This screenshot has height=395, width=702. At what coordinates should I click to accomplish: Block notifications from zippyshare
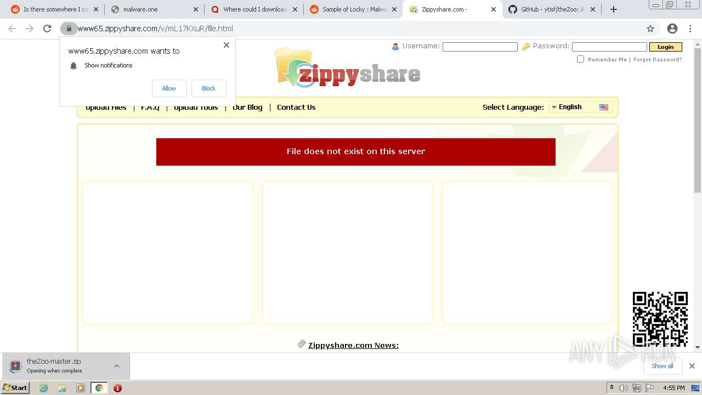point(208,88)
